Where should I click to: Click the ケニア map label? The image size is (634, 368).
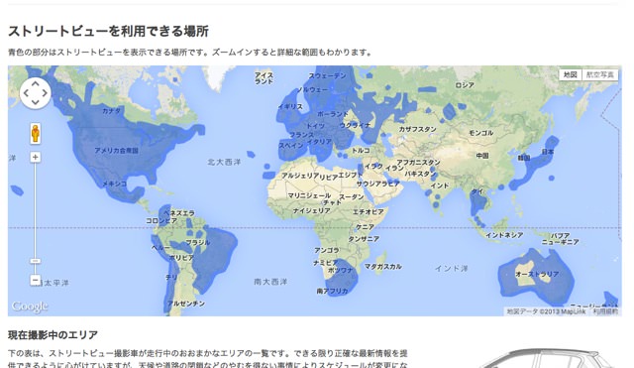(365, 227)
